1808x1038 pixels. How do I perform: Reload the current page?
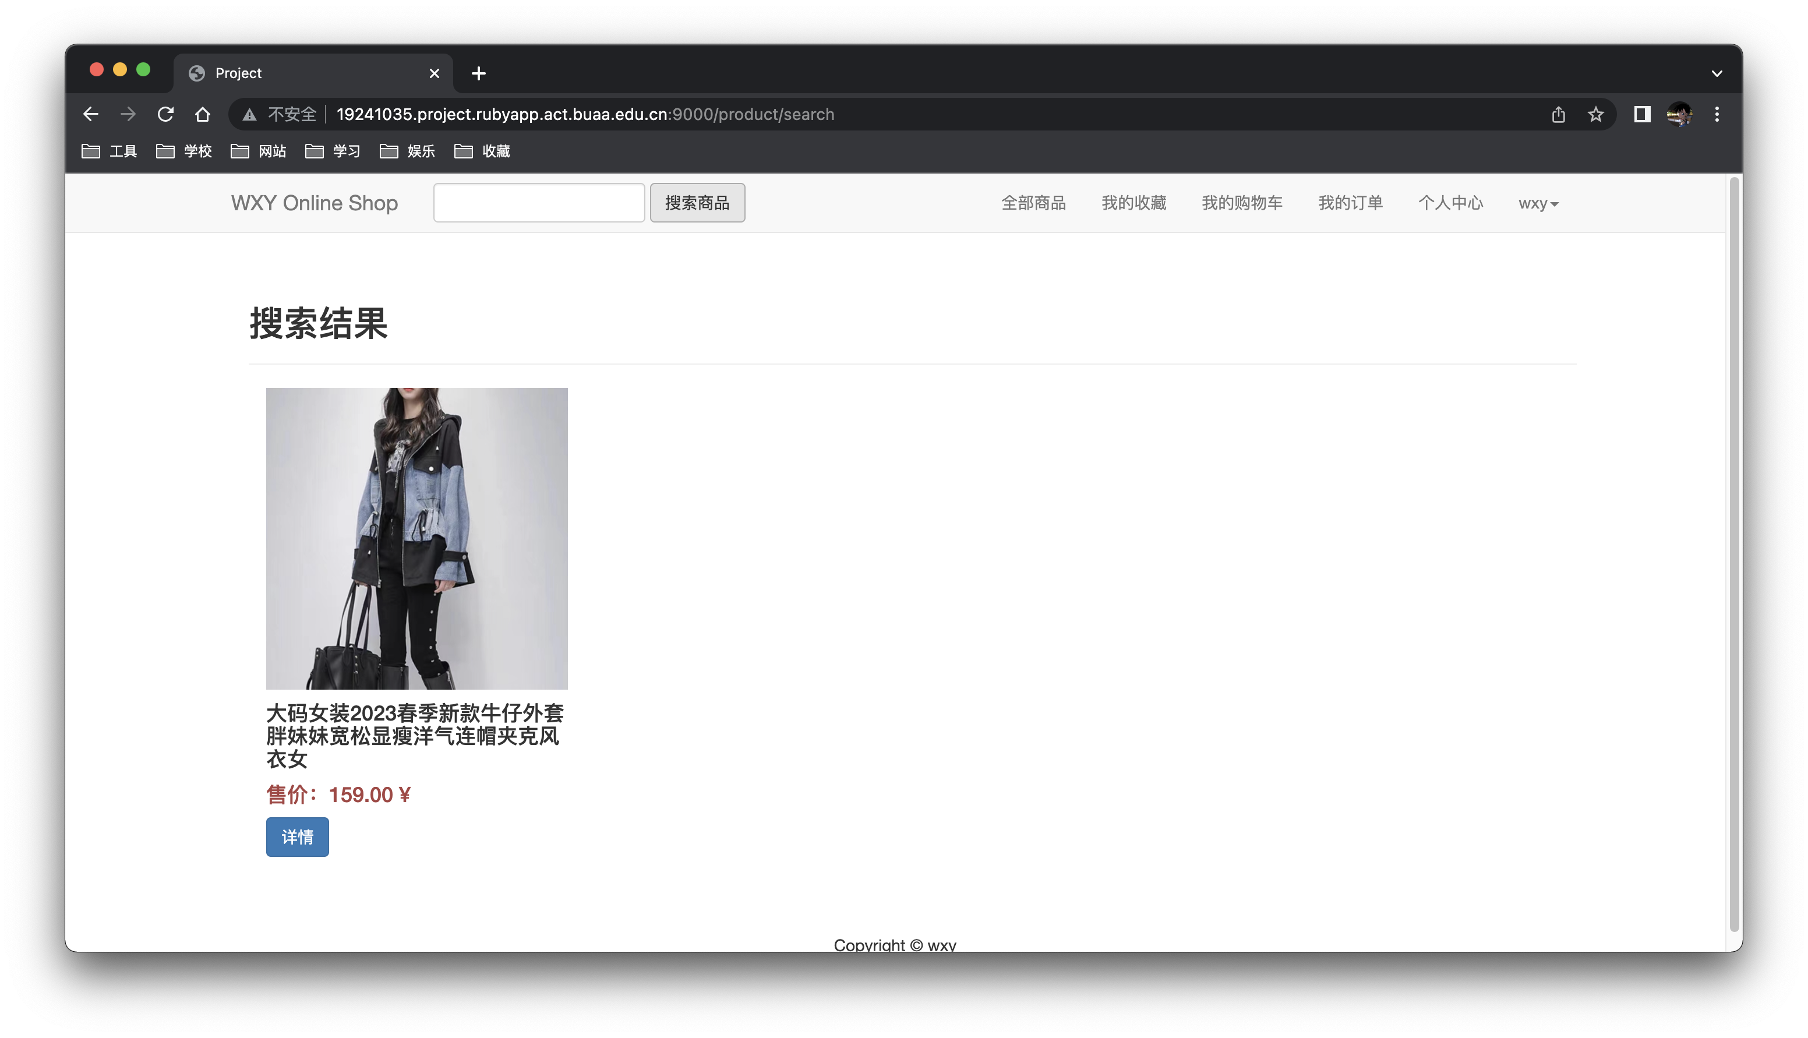click(165, 114)
